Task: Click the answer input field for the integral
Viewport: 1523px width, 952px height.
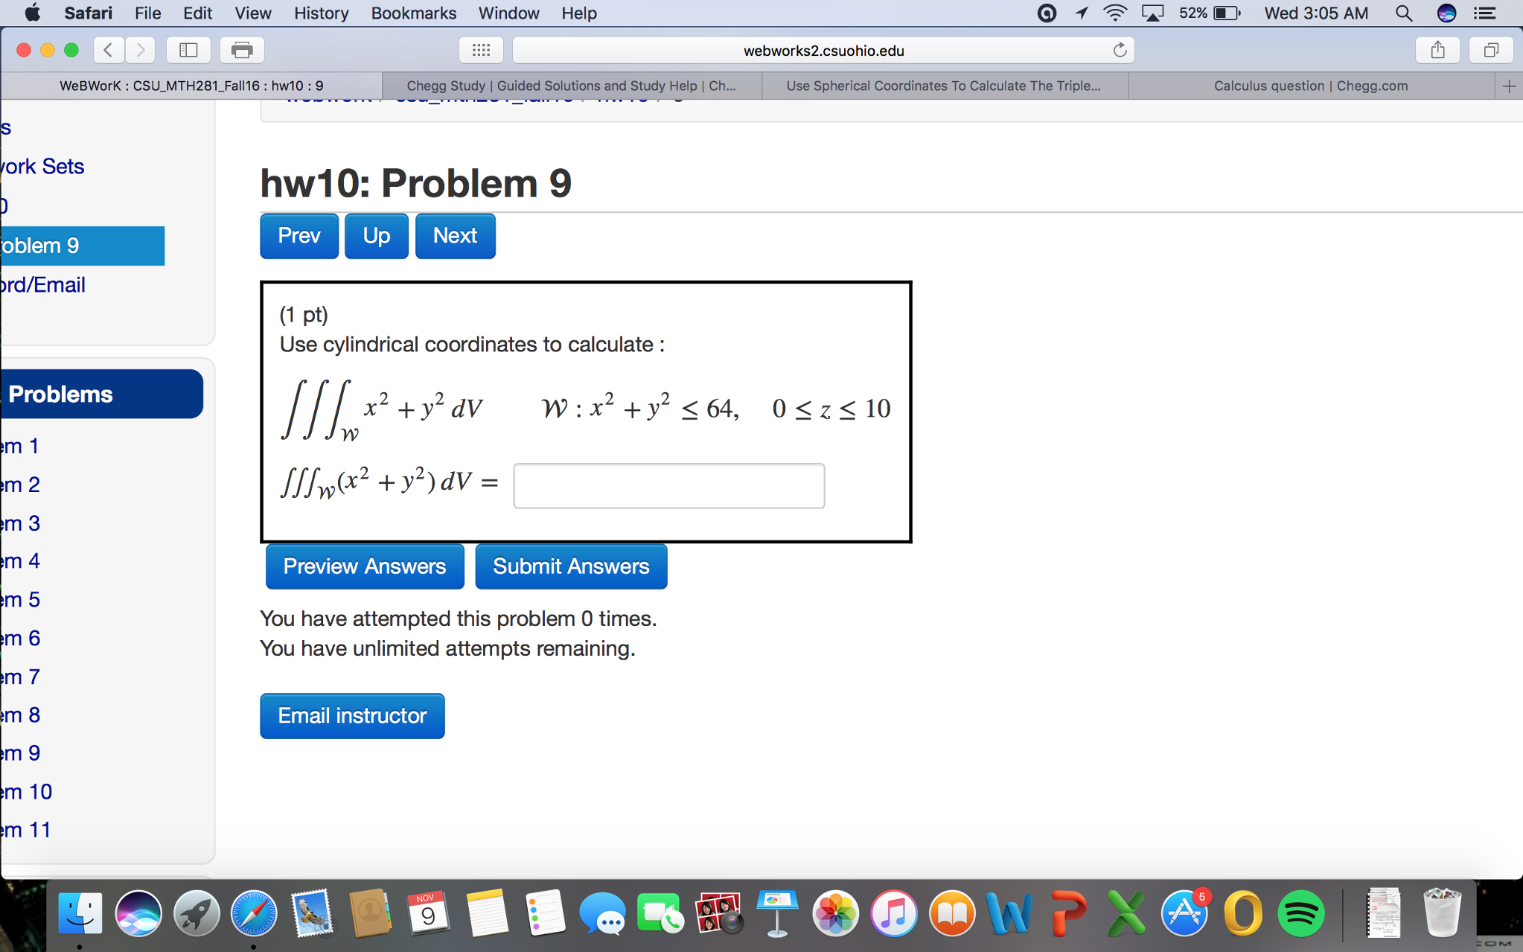Action: tap(668, 485)
